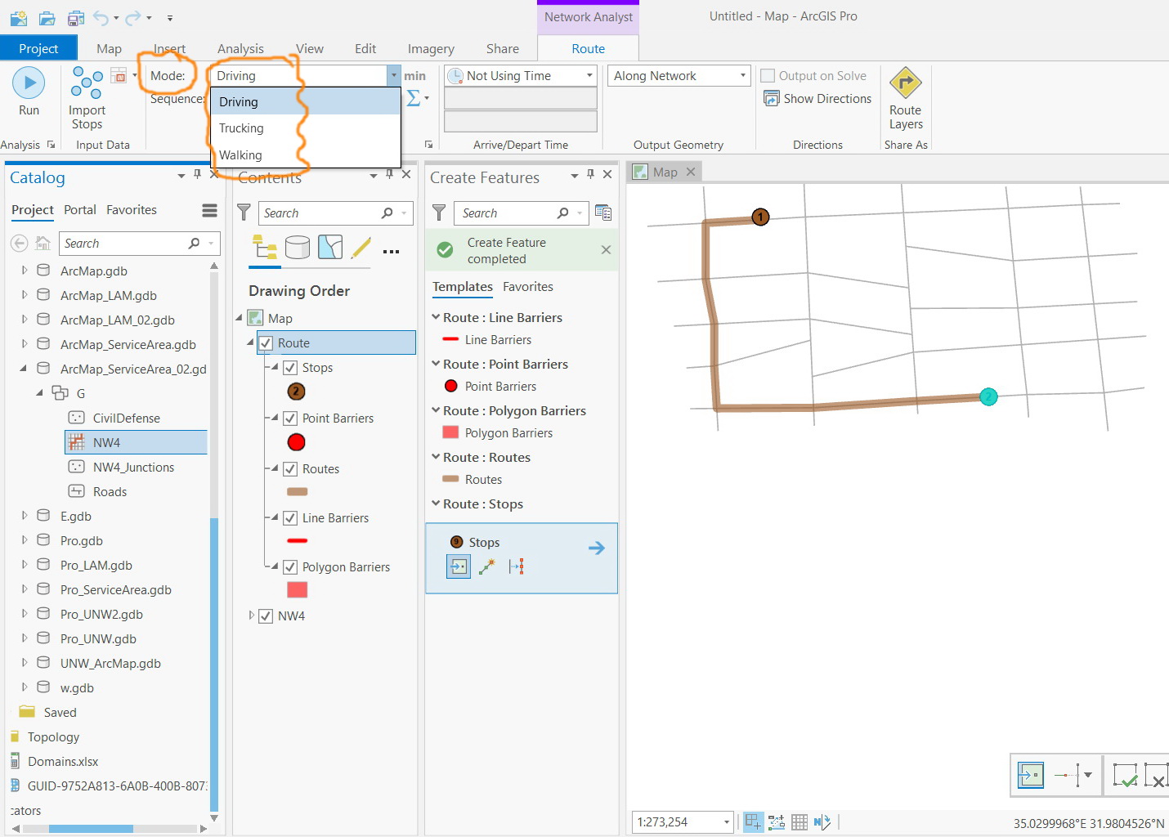
Task: Dismiss Create Feature completed message
Action: tap(606, 250)
